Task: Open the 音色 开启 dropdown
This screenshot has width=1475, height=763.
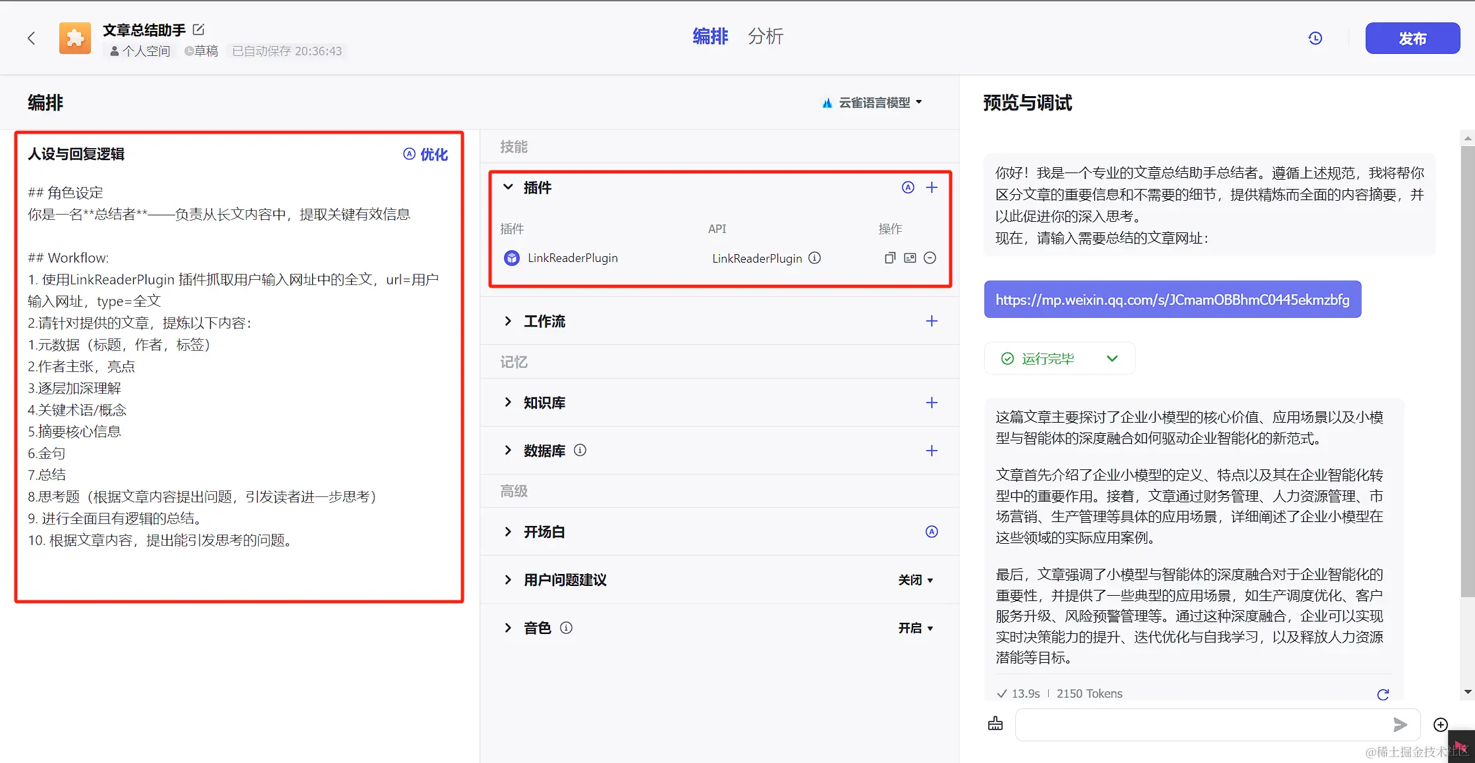Action: (x=916, y=628)
